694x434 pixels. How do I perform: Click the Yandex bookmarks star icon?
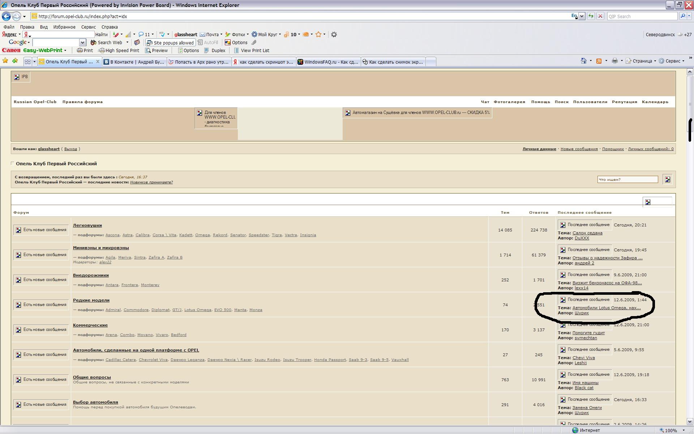(318, 34)
